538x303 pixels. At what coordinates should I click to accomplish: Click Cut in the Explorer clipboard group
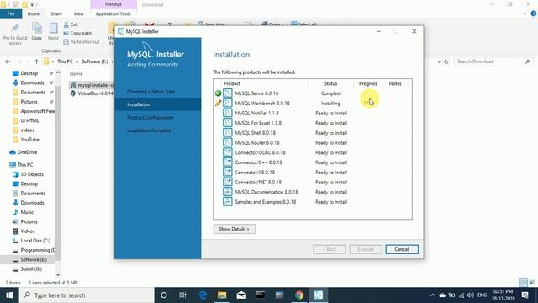[x=71, y=24]
